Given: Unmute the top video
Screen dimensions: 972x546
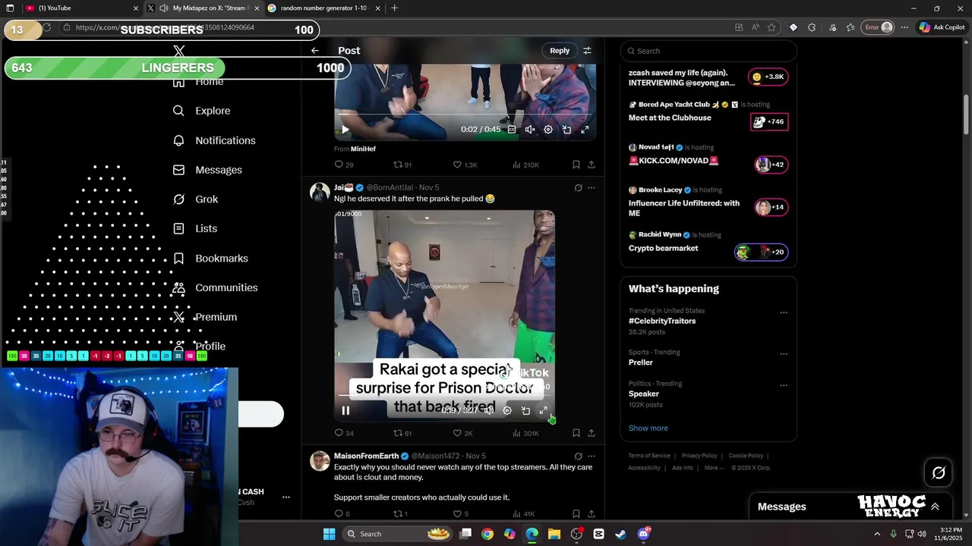Looking at the screenshot, I should coord(530,130).
